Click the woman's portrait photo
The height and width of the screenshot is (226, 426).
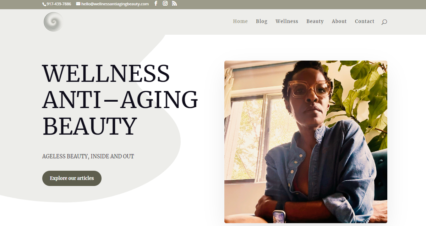coord(306,142)
